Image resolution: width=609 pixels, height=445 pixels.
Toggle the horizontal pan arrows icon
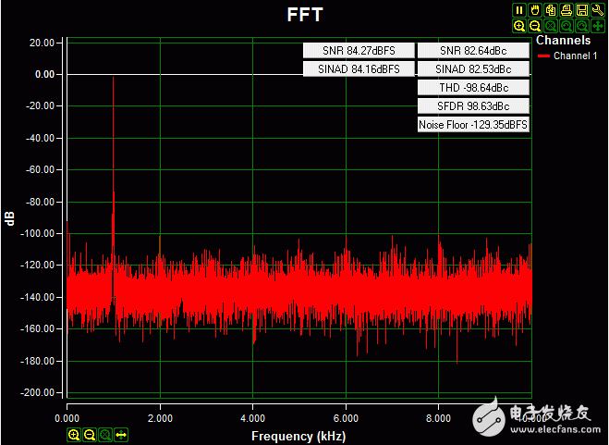pos(121,435)
